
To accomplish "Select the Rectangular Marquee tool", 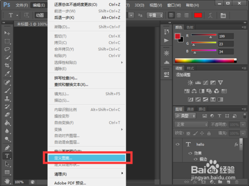I will click(7, 41).
